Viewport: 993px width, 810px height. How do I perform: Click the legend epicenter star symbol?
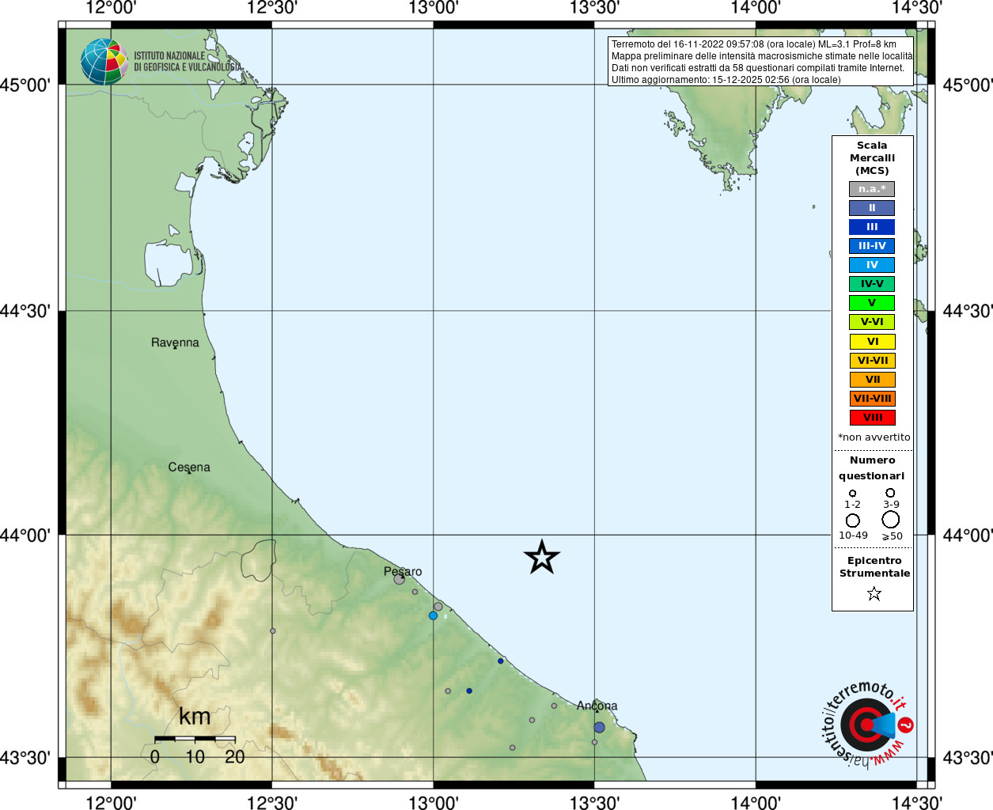874,593
